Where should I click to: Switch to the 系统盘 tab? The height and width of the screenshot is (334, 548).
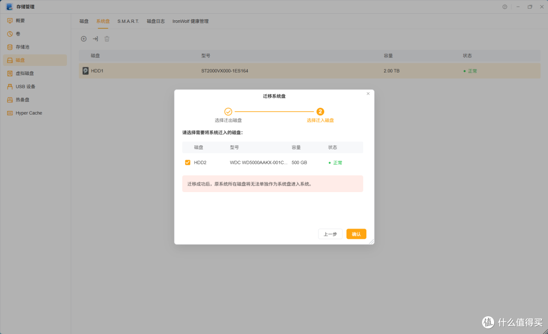(102, 21)
